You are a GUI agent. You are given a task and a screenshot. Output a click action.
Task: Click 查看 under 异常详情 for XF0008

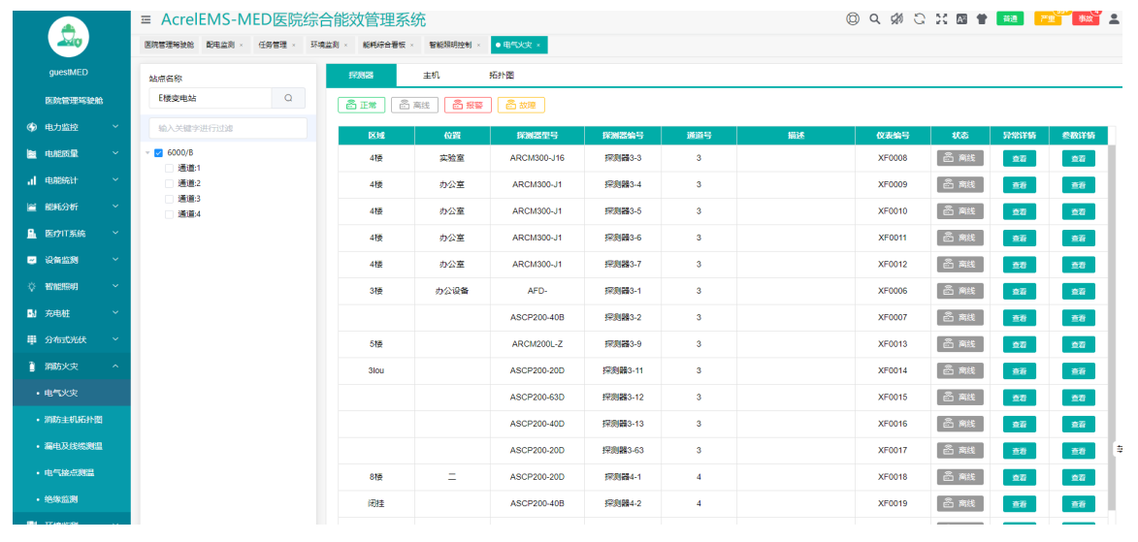coord(1019,158)
